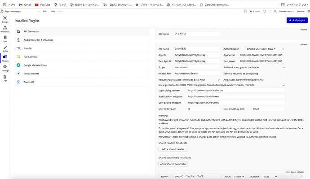Image resolution: width=310 pixels, height=179 pixels.
Task: Collapse the zoom recording call section
Action: pyautogui.click(x=300, y=172)
